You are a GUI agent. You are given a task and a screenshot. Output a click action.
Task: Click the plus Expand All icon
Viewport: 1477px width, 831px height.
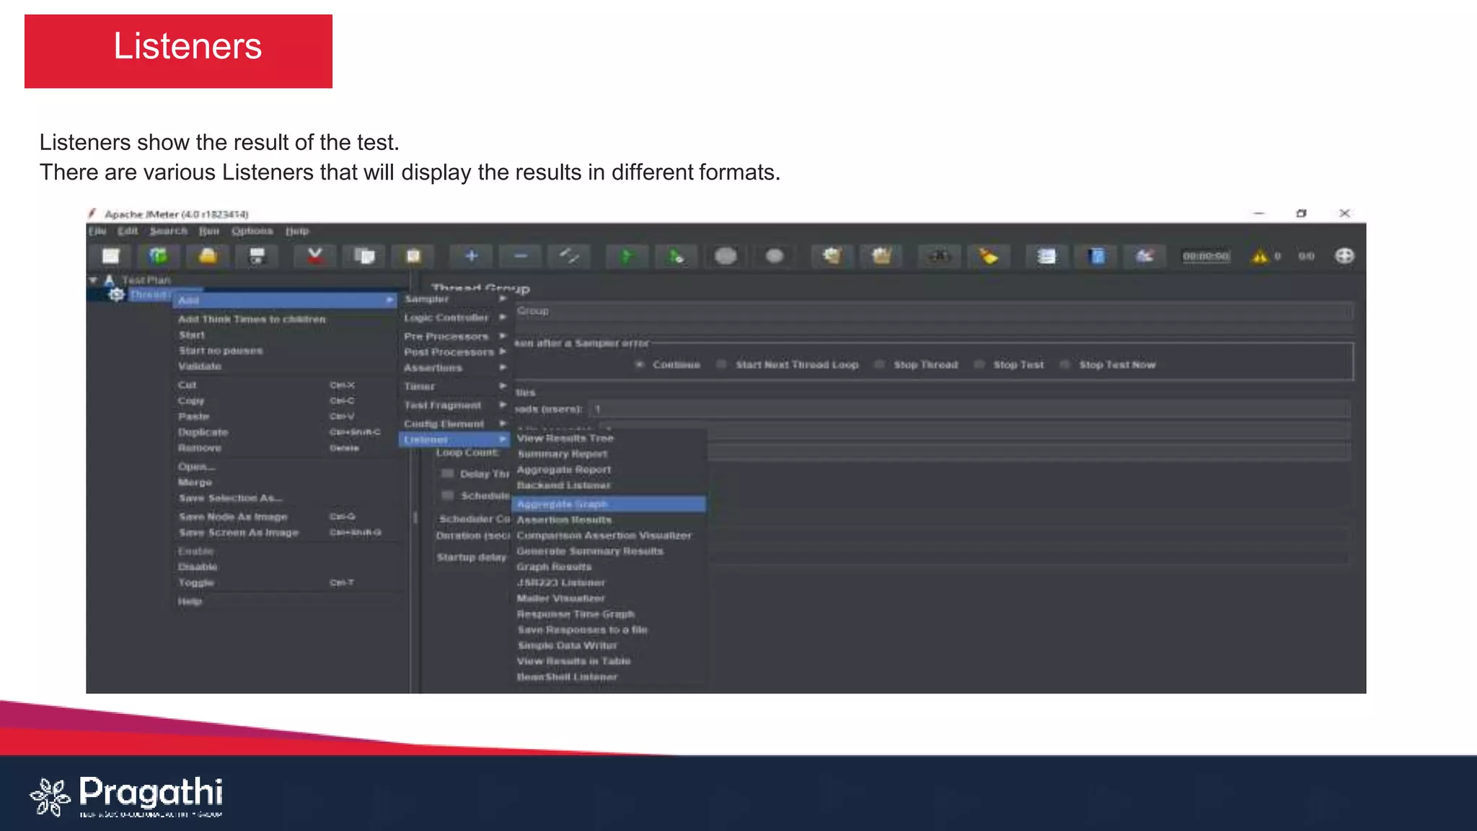471,256
